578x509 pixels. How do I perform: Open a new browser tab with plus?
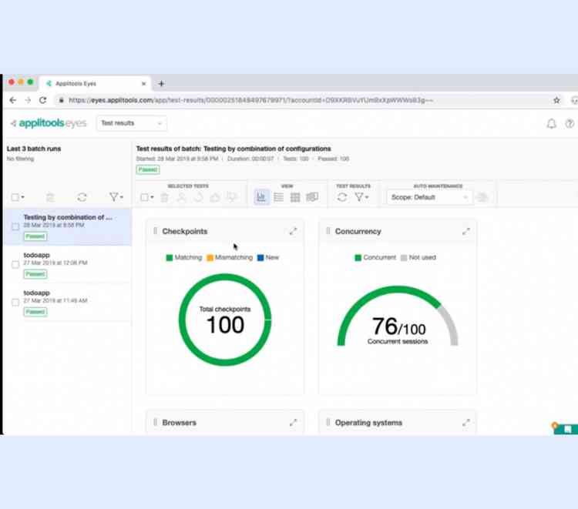click(161, 84)
